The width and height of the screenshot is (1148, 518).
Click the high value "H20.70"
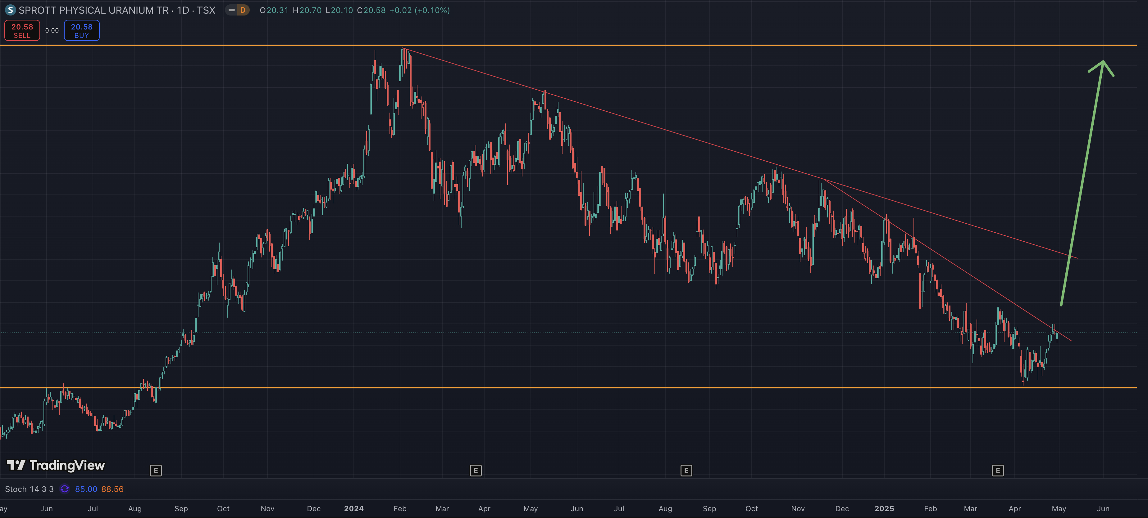307,10
